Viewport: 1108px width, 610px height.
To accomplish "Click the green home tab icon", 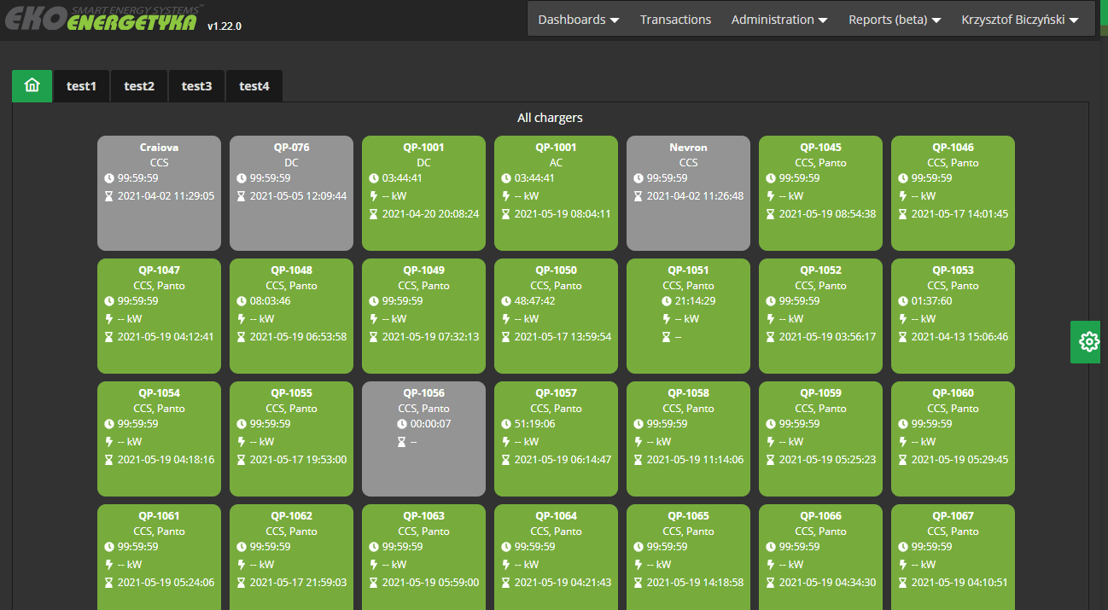I will click(x=32, y=85).
